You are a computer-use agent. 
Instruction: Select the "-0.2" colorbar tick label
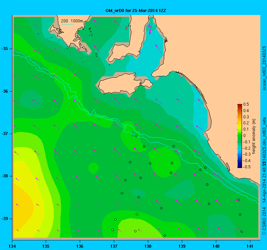pyautogui.click(x=247, y=148)
